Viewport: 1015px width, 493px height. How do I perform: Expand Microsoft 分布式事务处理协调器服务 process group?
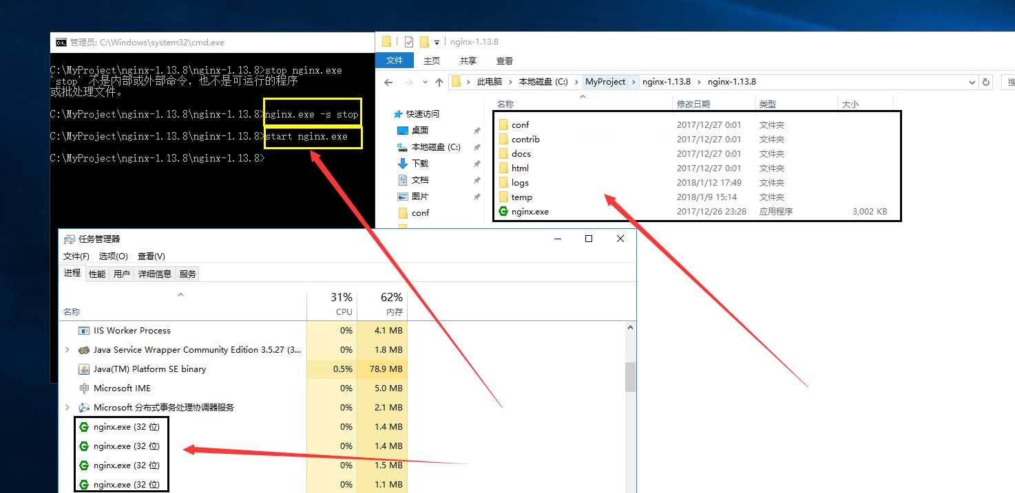click(67, 408)
